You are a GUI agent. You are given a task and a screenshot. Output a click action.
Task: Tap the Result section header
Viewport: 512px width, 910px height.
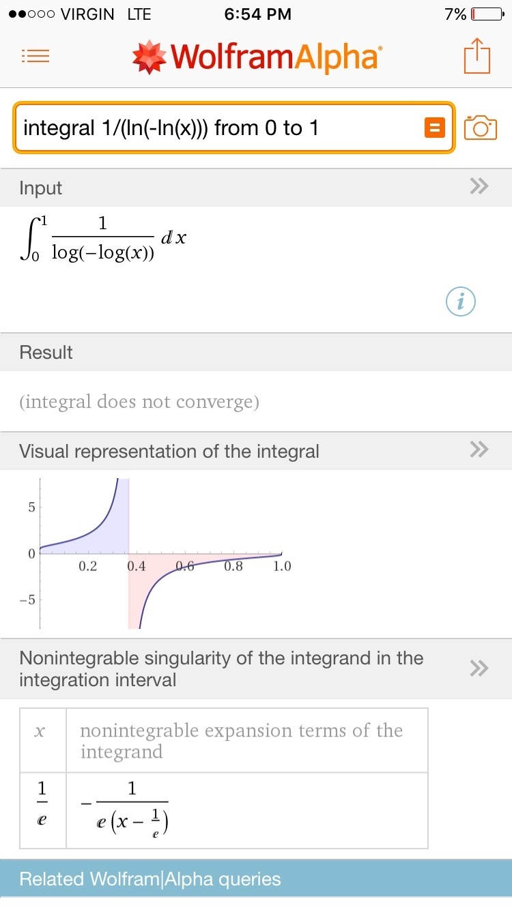pyautogui.click(x=256, y=352)
